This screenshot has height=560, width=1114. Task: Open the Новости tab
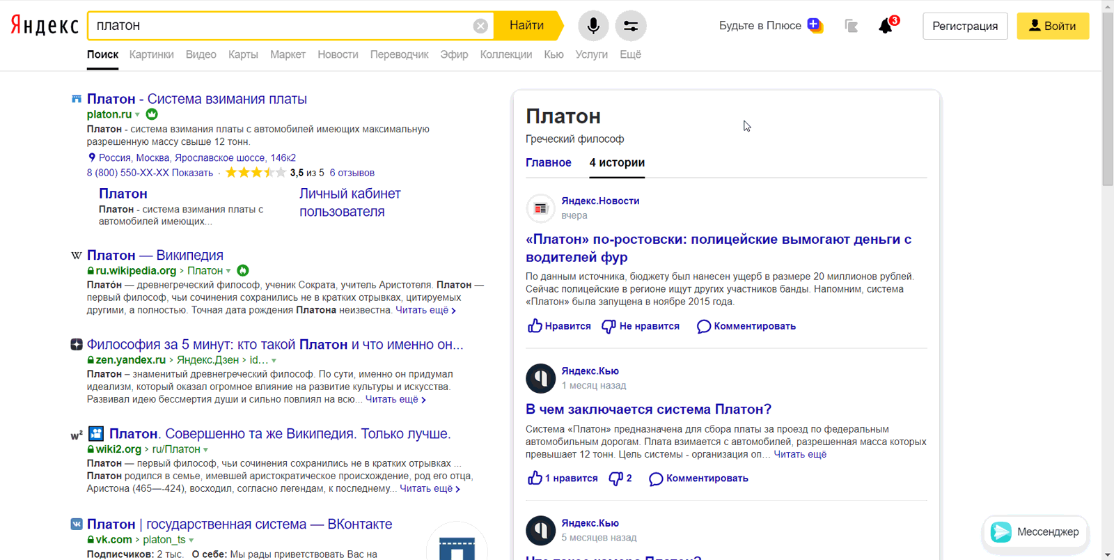point(338,54)
